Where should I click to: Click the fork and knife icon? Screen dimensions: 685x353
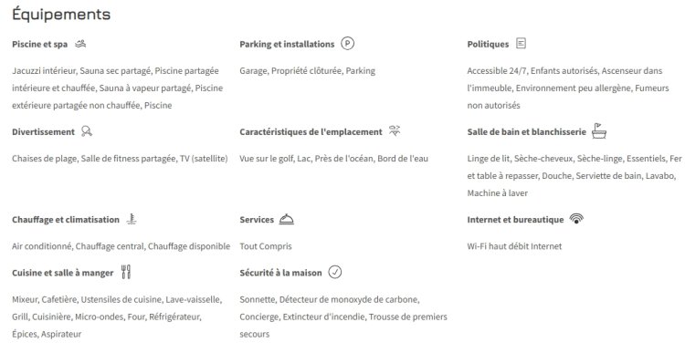pyautogui.click(x=126, y=272)
